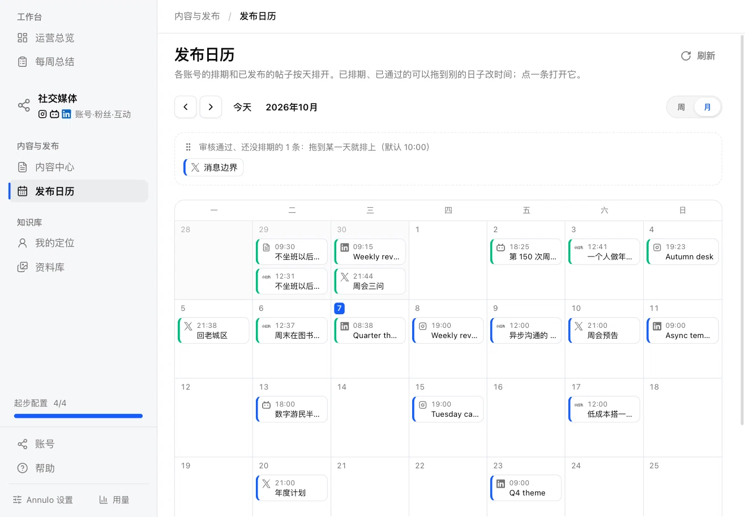The width and height of the screenshot is (745, 517).
Task: Open the 09:00 Q4 theme post
Action: (x=526, y=488)
